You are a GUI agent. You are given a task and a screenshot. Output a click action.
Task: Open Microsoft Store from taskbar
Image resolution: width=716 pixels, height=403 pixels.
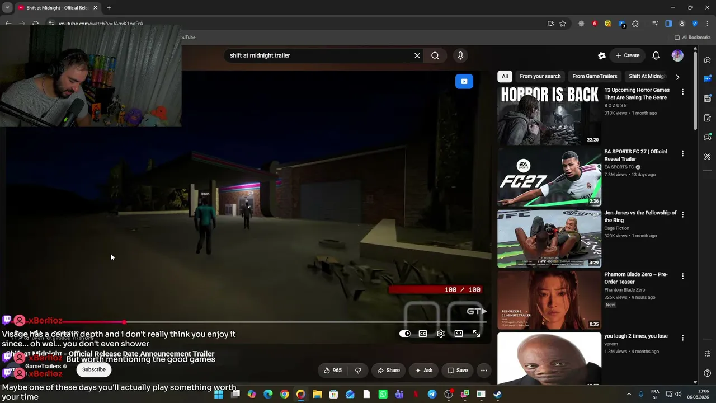(x=333, y=394)
